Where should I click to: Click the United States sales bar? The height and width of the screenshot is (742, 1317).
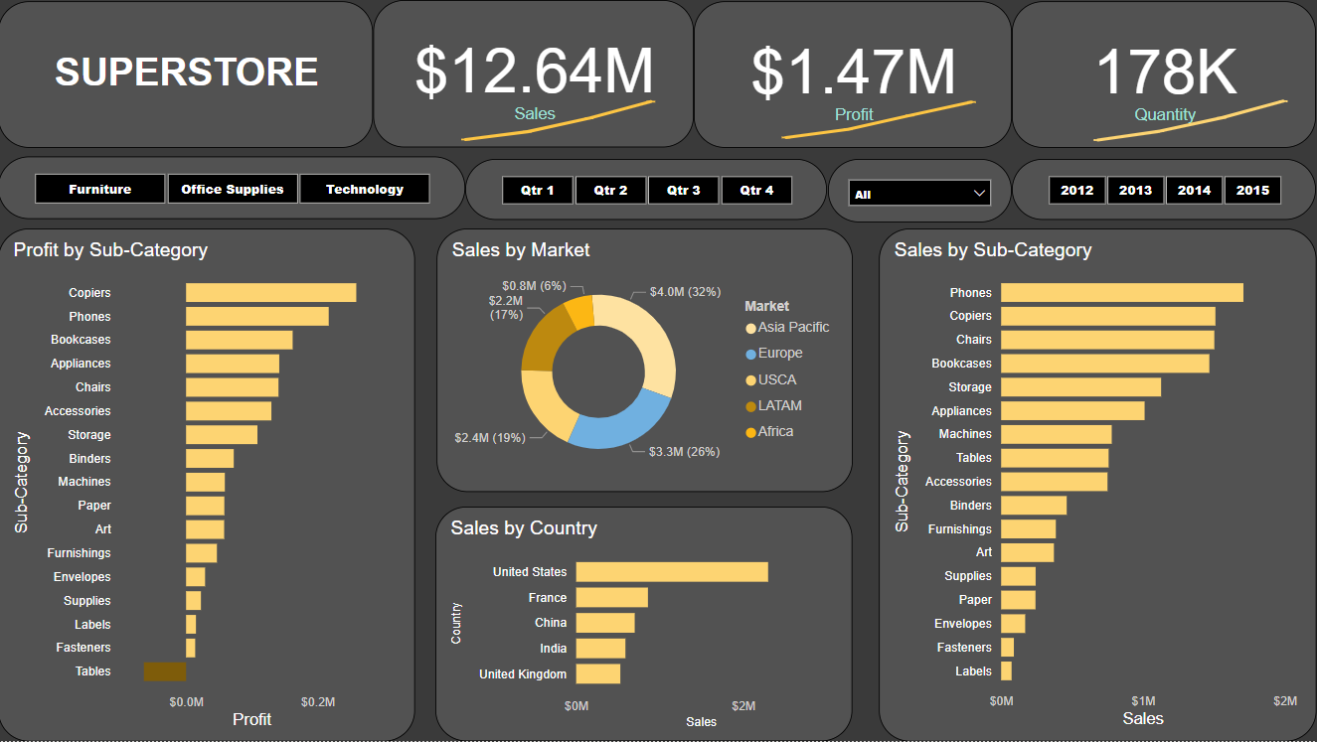(671, 571)
